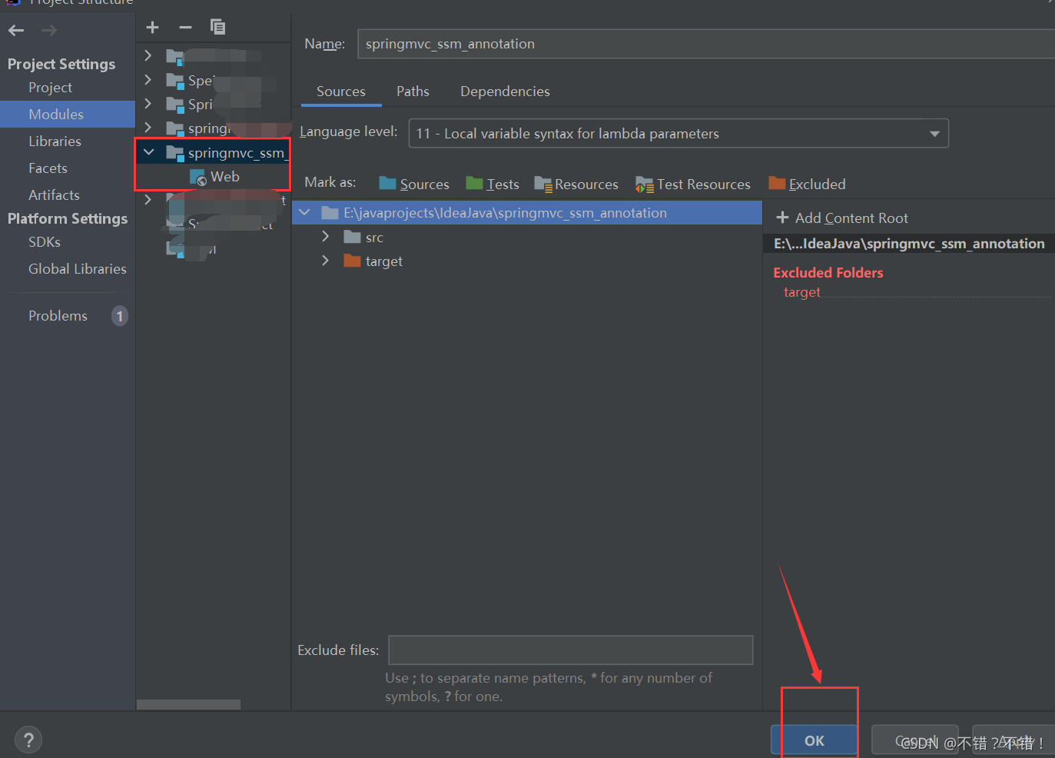
Task: Click the module Name field
Action: tap(706, 44)
